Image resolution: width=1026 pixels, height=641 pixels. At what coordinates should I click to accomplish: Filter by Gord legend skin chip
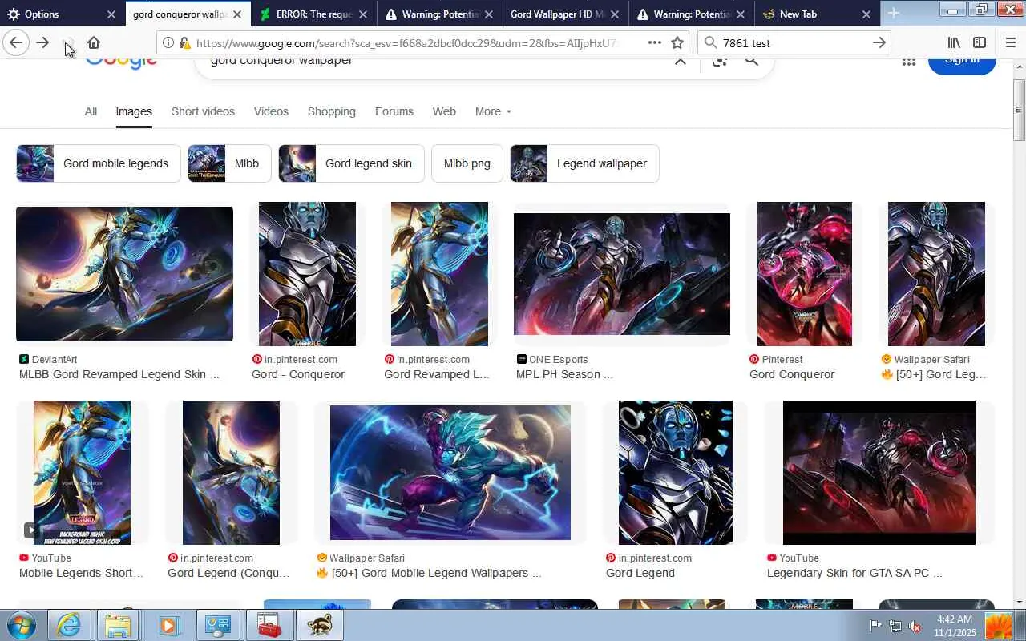(351, 163)
